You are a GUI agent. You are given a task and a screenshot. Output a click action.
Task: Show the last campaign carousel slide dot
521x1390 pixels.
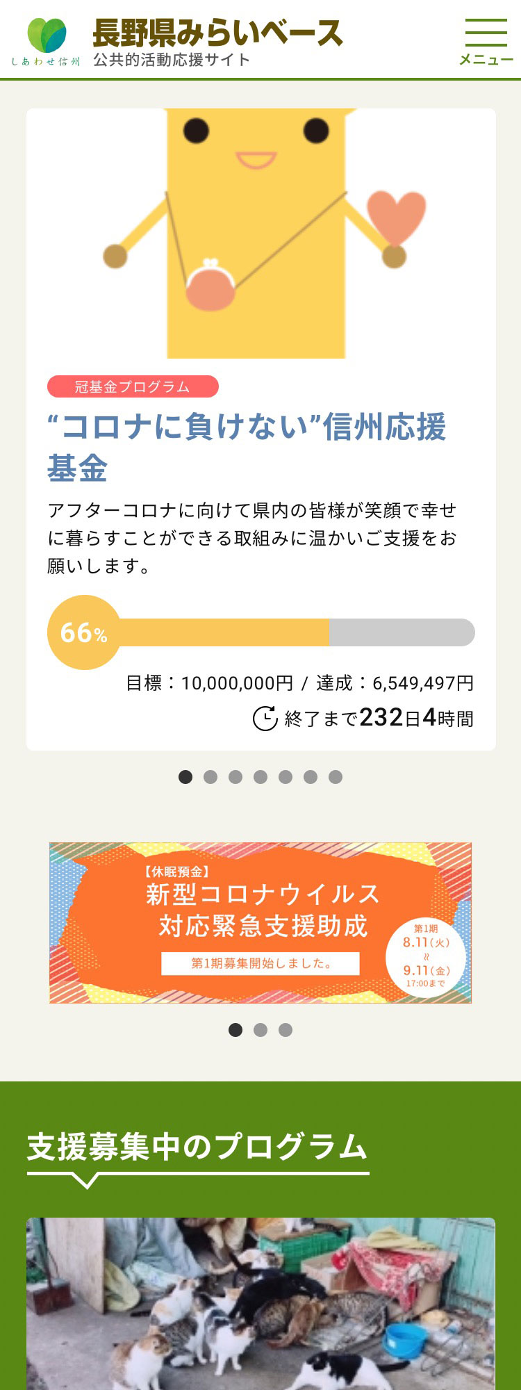pyautogui.click(x=336, y=777)
